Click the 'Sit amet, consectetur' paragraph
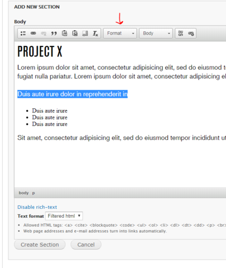The height and width of the screenshot is (268, 226). coord(122,138)
